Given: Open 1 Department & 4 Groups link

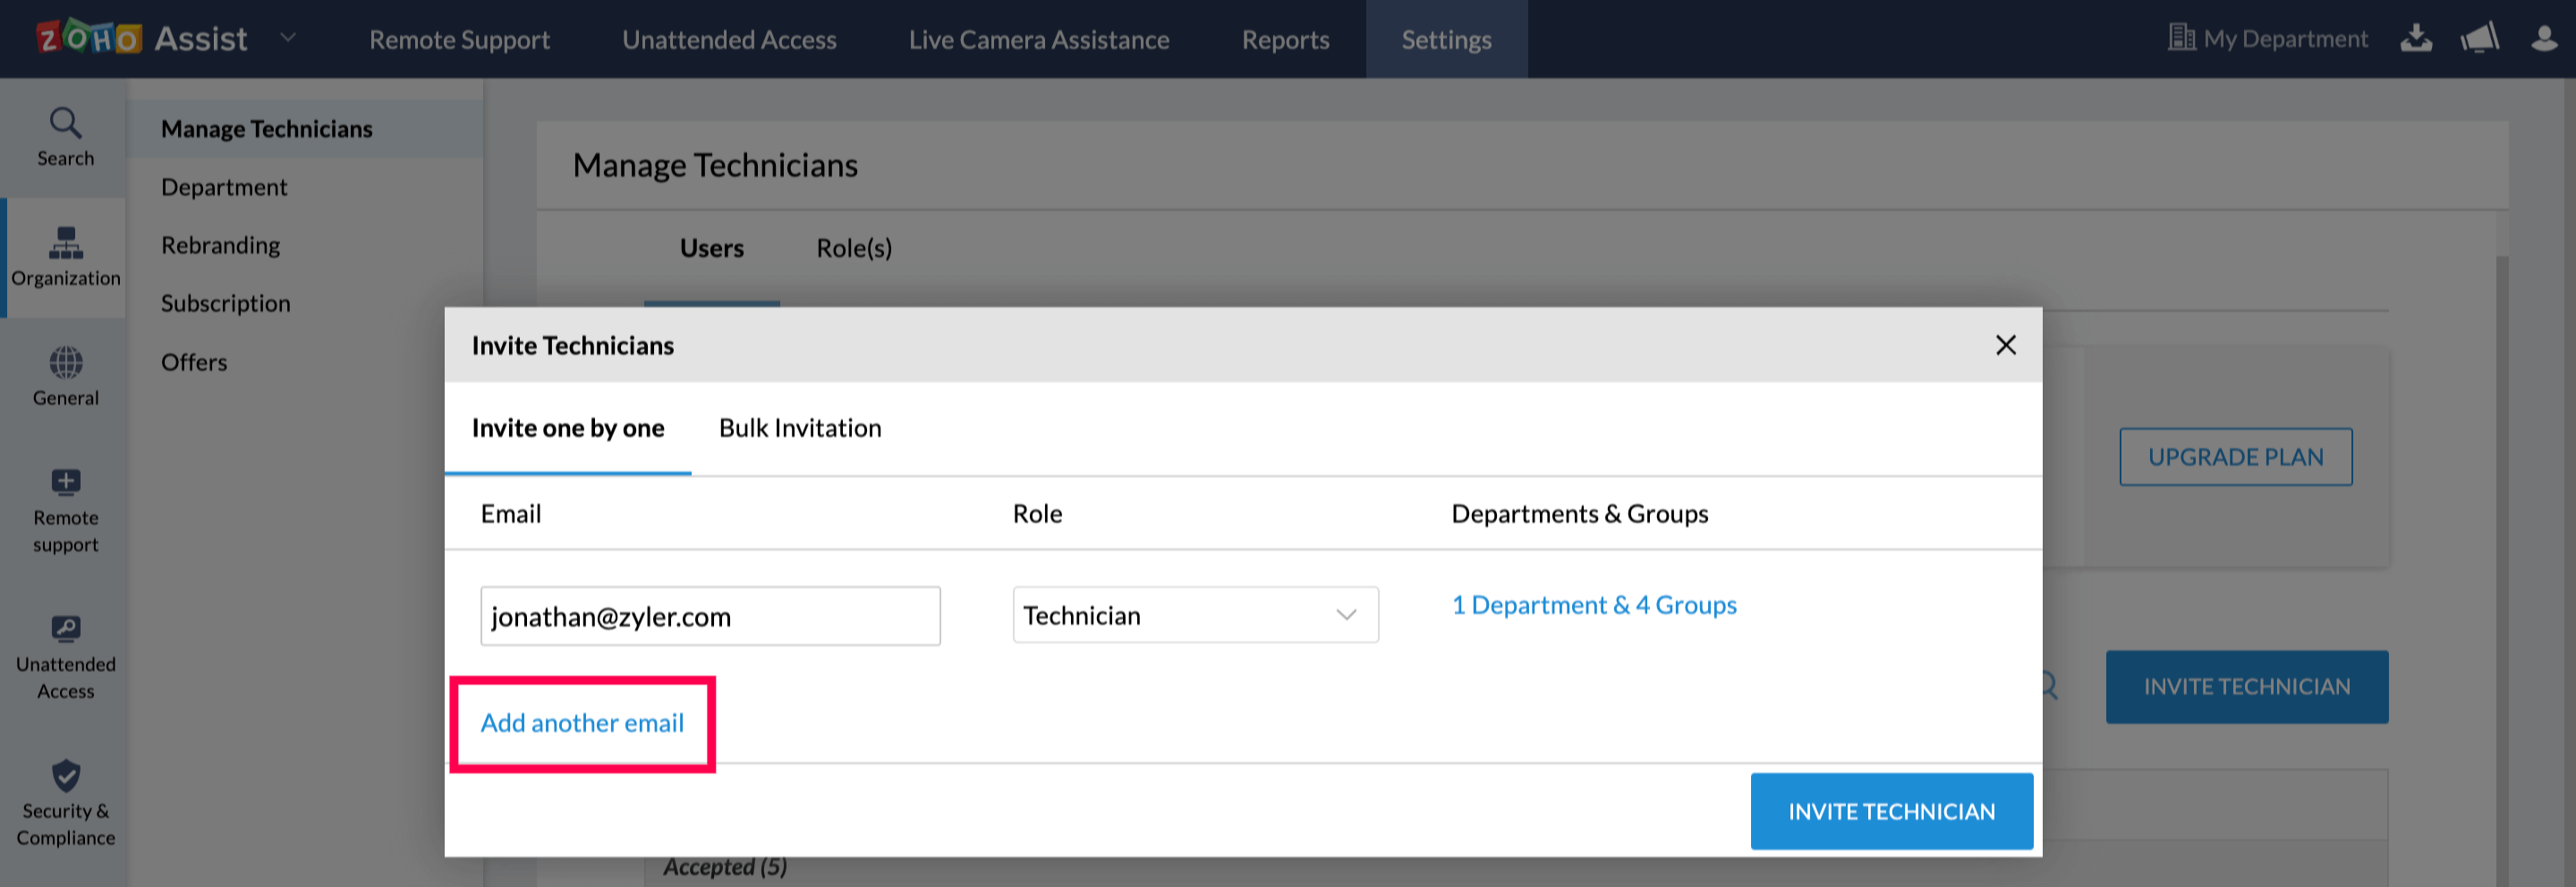Looking at the screenshot, I should click(1594, 604).
